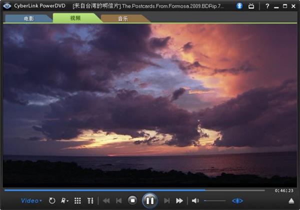300x210 pixels.
Task: Select the 视频 tab
Action: click(x=75, y=18)
